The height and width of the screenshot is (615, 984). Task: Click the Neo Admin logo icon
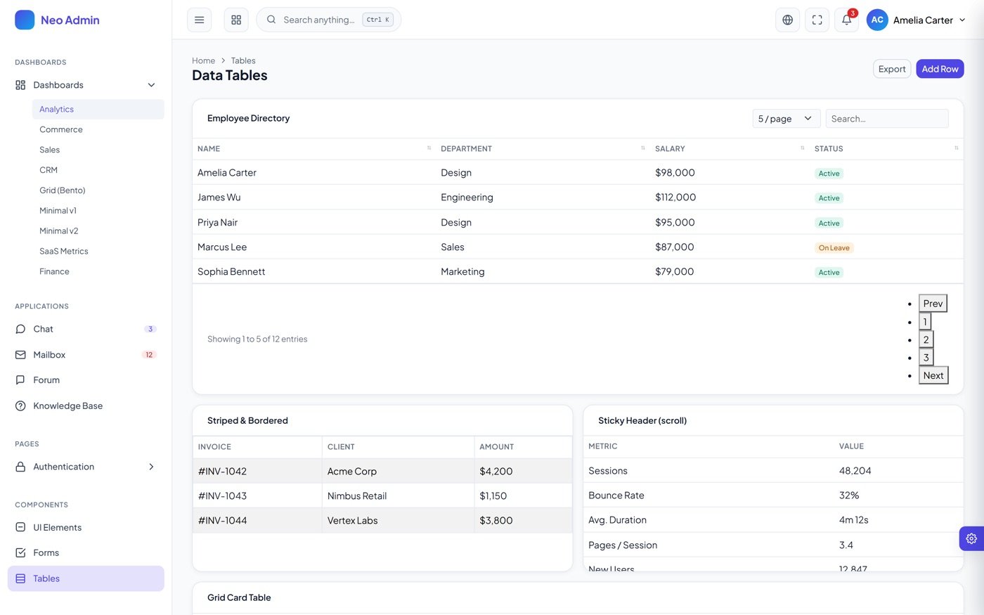pyautogui.click(x=25, y=20)
